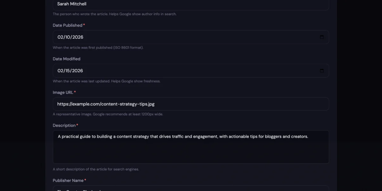
Task: Open the Date Published calendar picker icon
Action: coord(322,37)
